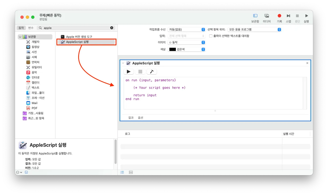
Task: Click inside the AppleScript code editor
Action: click(213, 93)
